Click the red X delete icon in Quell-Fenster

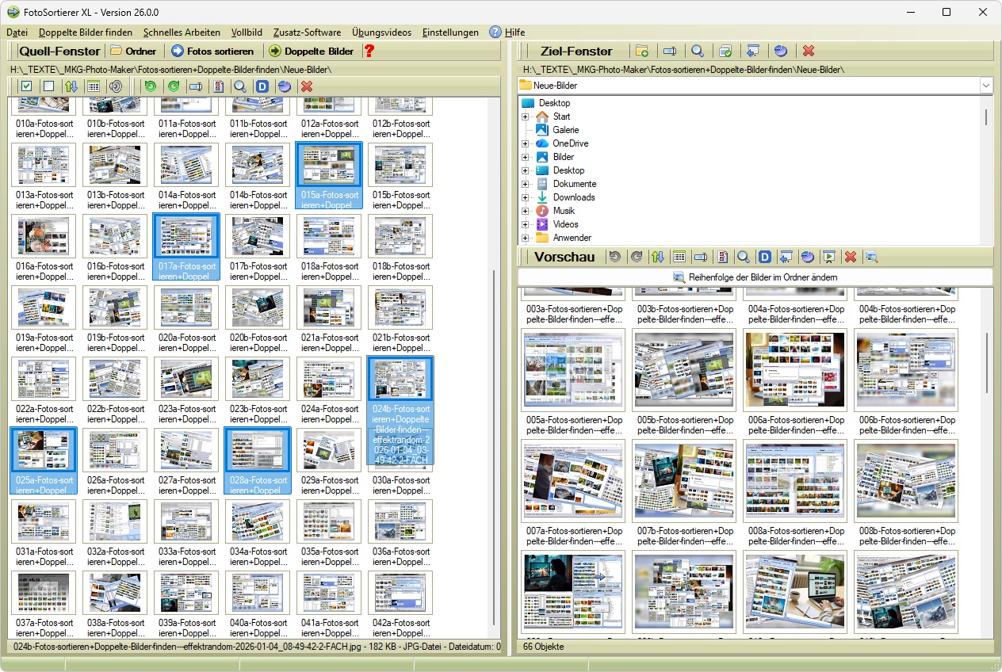point(307,86)
